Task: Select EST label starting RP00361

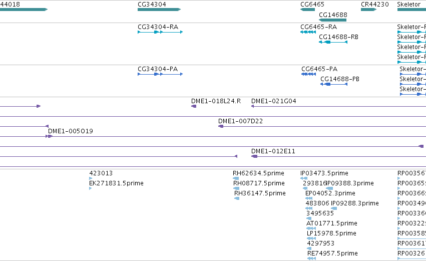Action: (411, 243)
